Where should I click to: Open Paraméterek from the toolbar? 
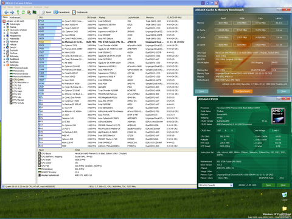pos(61,12)
